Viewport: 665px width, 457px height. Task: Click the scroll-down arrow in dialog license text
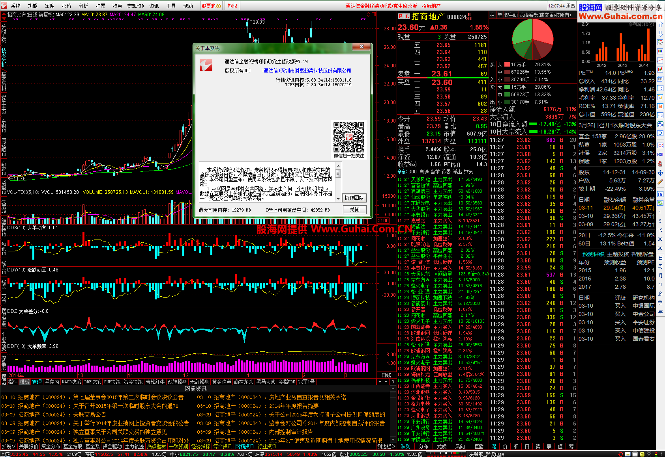[x=338, y=200]
